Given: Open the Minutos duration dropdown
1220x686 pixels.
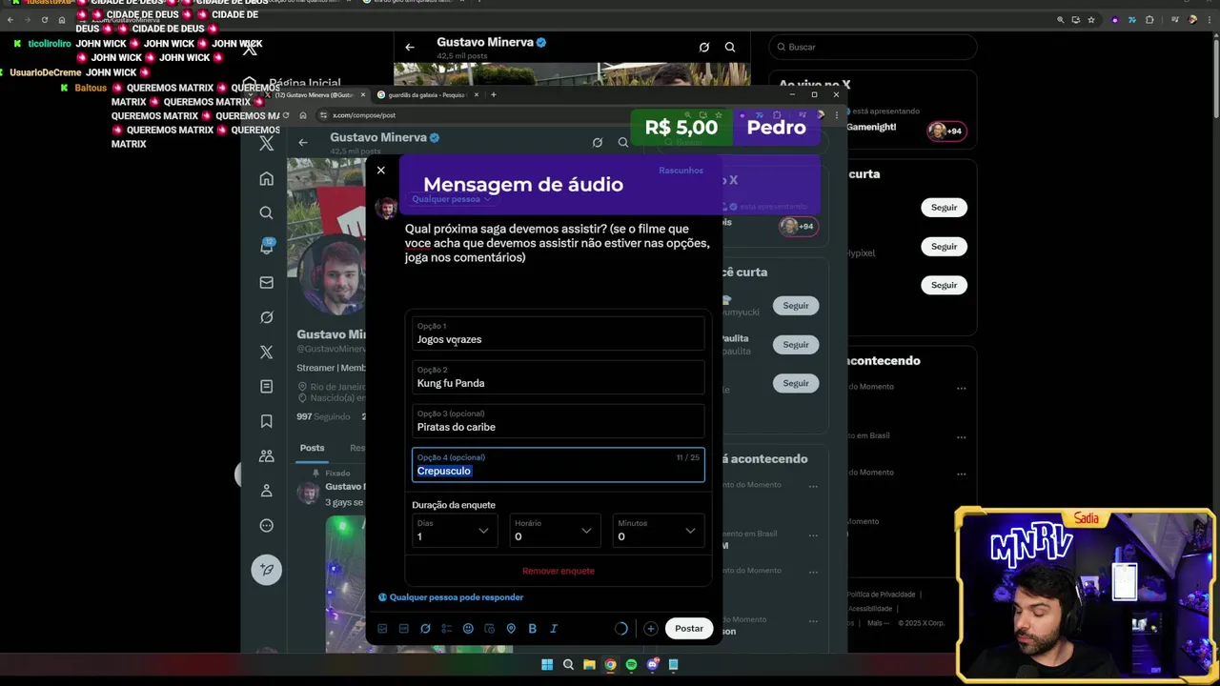Looking at the screenshot, I should pos(659,531).
